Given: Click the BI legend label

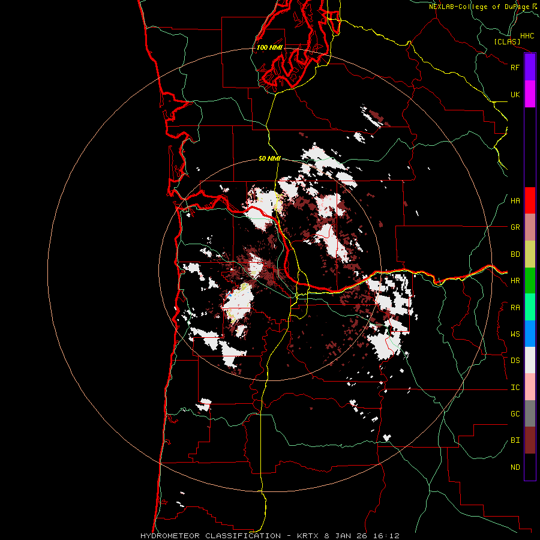Looking at the screenshot, I should coord(515,440).
